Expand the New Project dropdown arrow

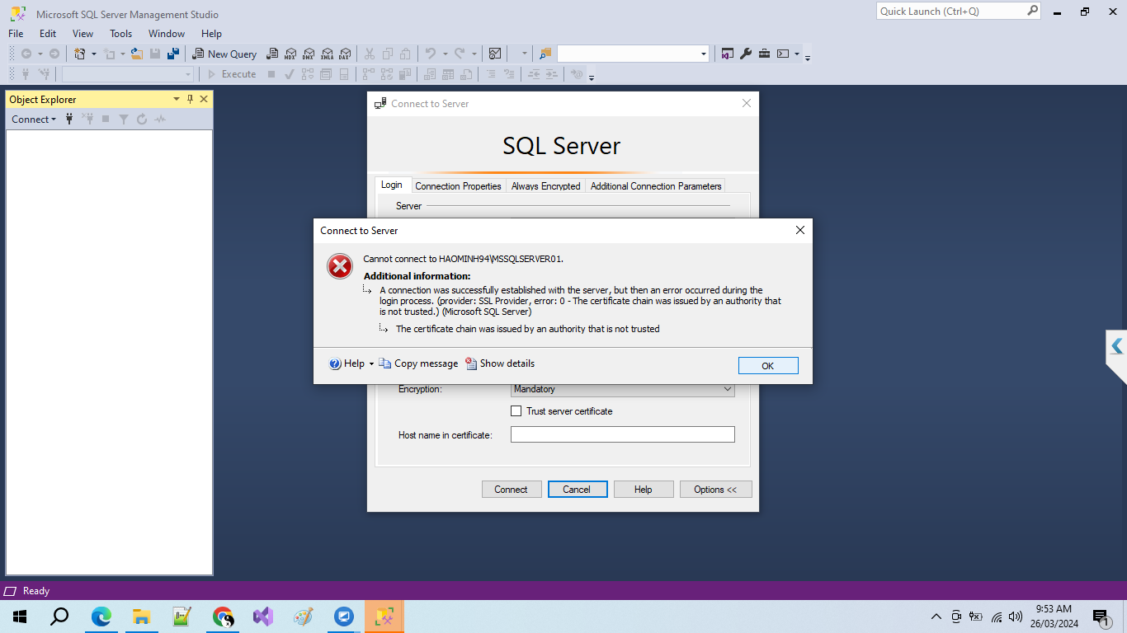(93, 54)
